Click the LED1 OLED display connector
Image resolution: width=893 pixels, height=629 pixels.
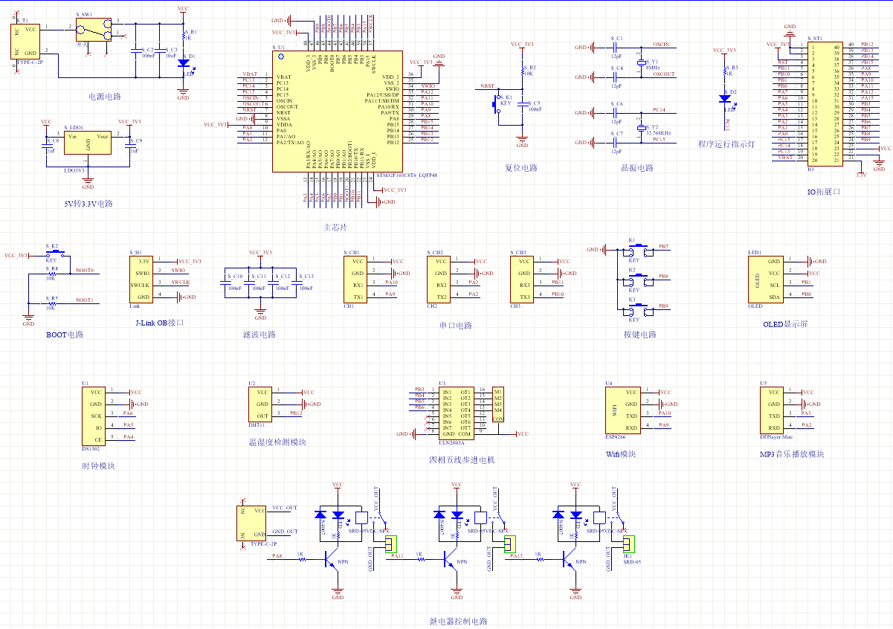tap(765, 280)
